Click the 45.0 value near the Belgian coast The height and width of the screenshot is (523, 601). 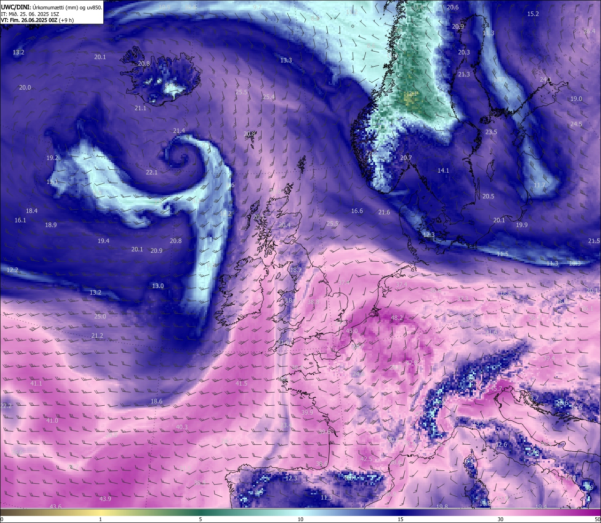(352, 331)
